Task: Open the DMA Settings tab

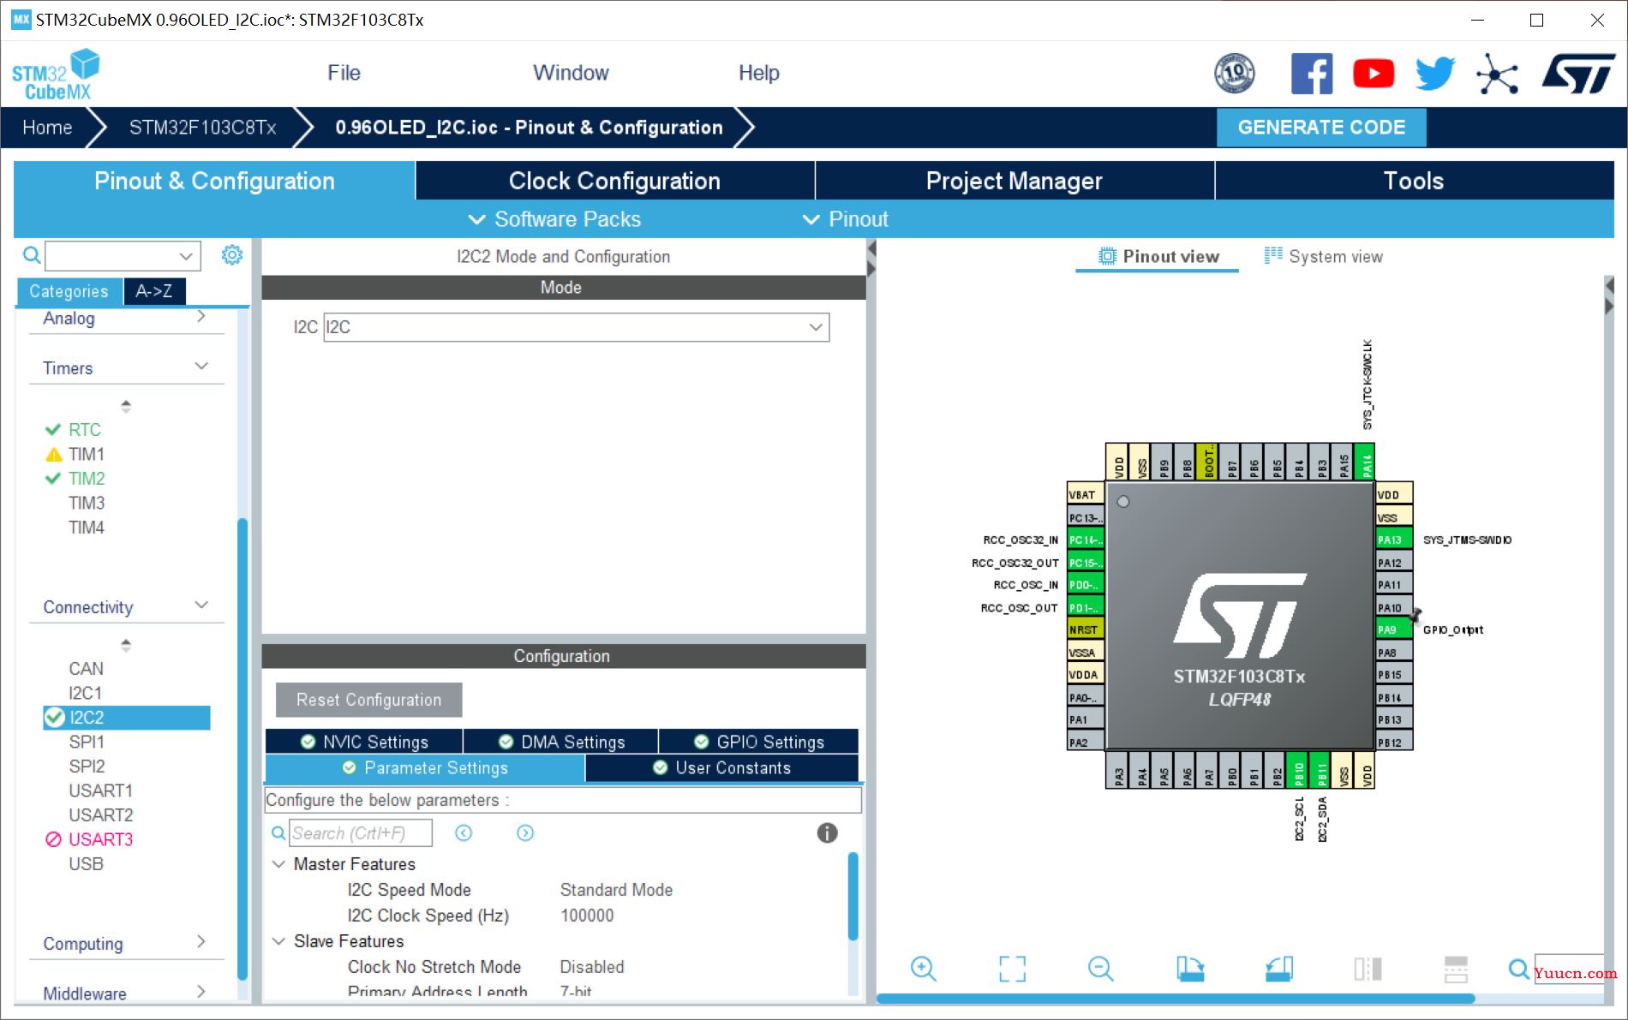Action: coord(561,742)
